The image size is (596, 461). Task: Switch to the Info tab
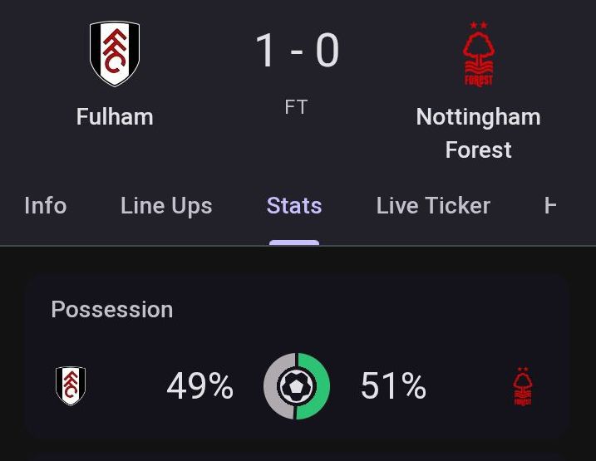click(46, 205)
